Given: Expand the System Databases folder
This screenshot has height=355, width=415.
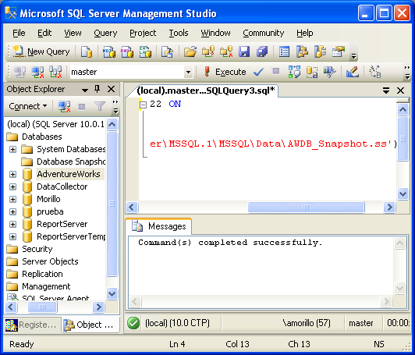Looking at the screenshot, I should click(x=12, y=149).
